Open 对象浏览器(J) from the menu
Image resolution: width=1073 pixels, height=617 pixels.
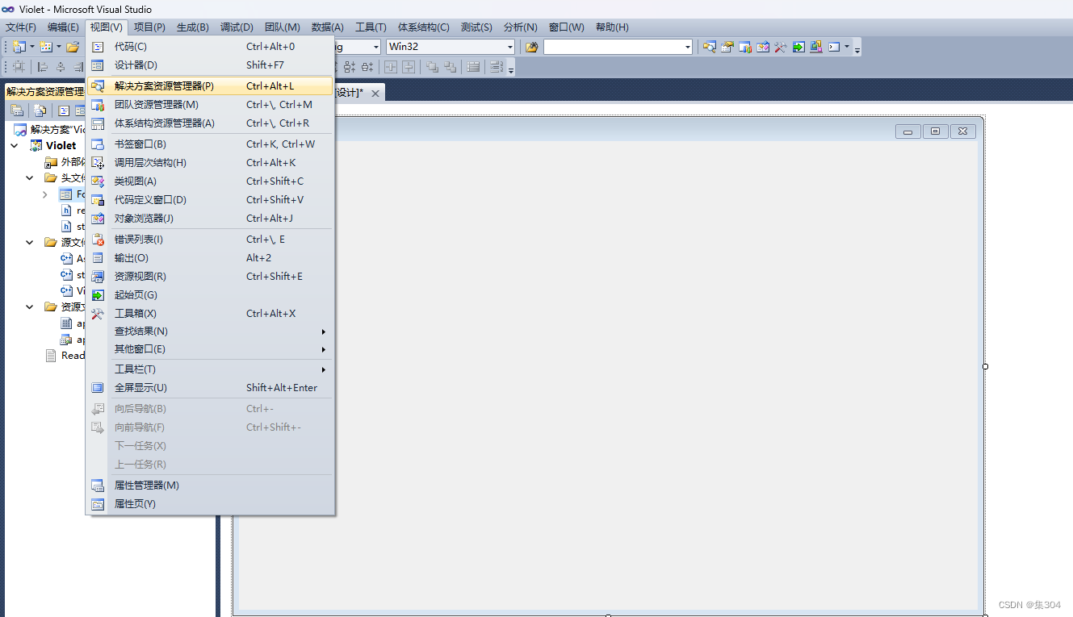coord(210,218)
